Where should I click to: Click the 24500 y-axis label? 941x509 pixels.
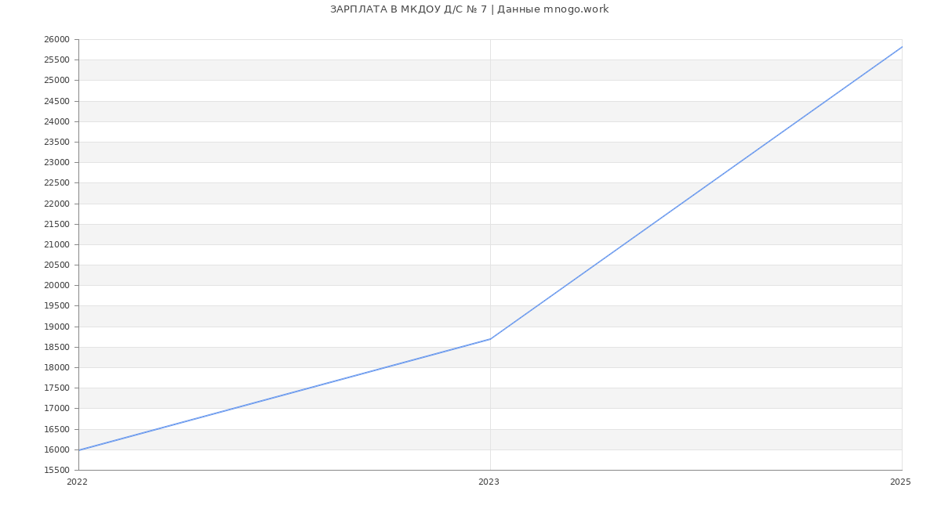pyautogui.click(x=57, y=101)
